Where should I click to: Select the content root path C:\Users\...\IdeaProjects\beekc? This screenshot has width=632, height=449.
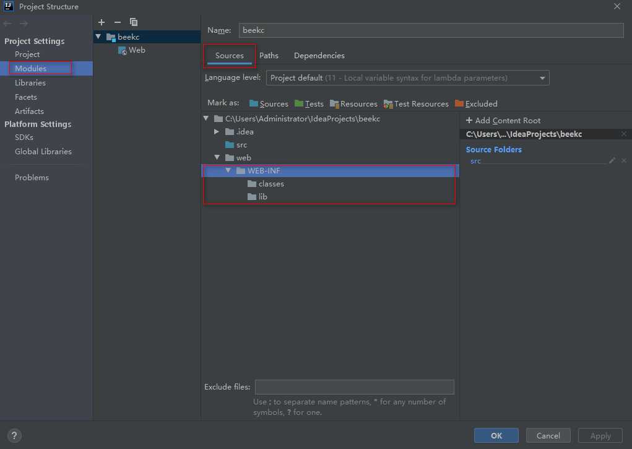coord(524,134)
